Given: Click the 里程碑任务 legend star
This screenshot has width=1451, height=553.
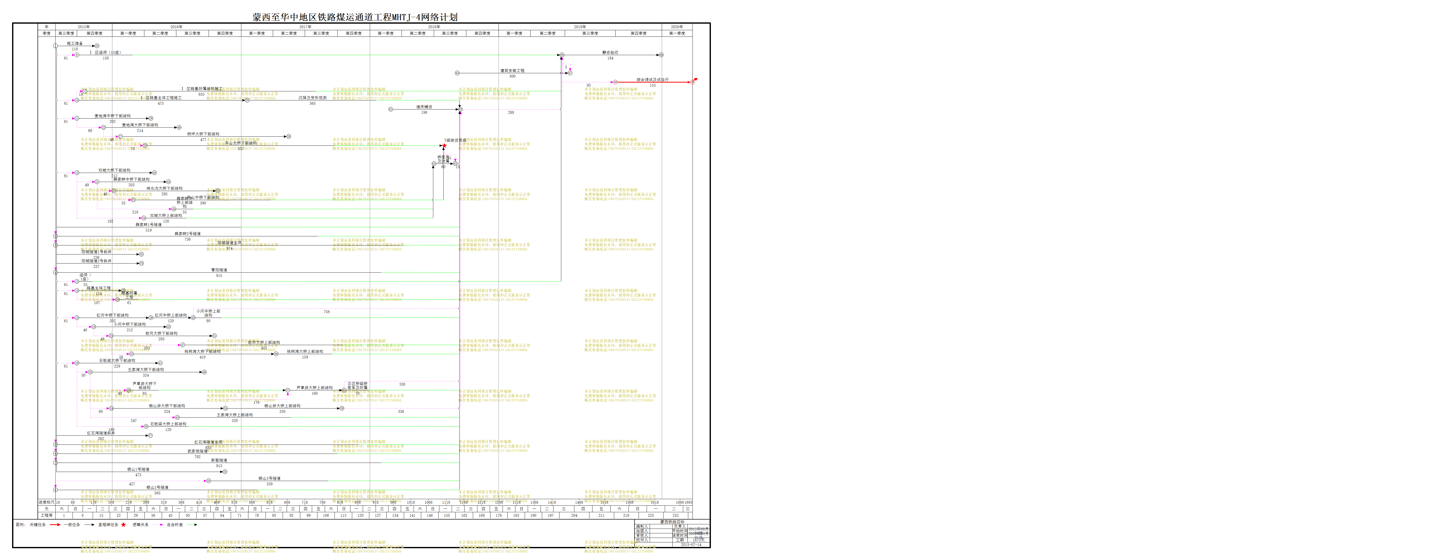Looking at the screenshot, I should pyautogui.click(x=123, y=524).
